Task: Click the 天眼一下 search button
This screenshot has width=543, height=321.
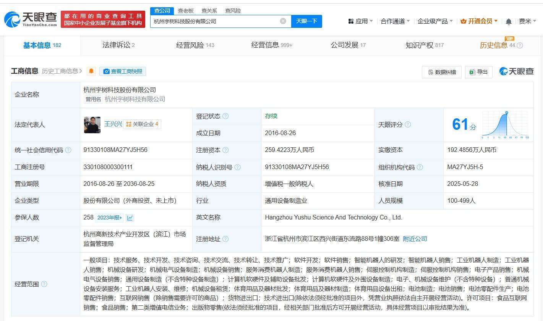Action: click(x=306, y=21)
